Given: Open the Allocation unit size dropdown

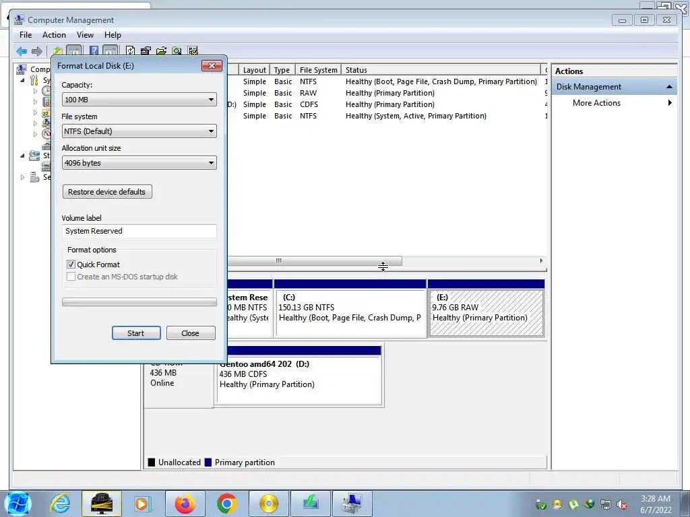Looking at the screenshot, I should 139,163.
